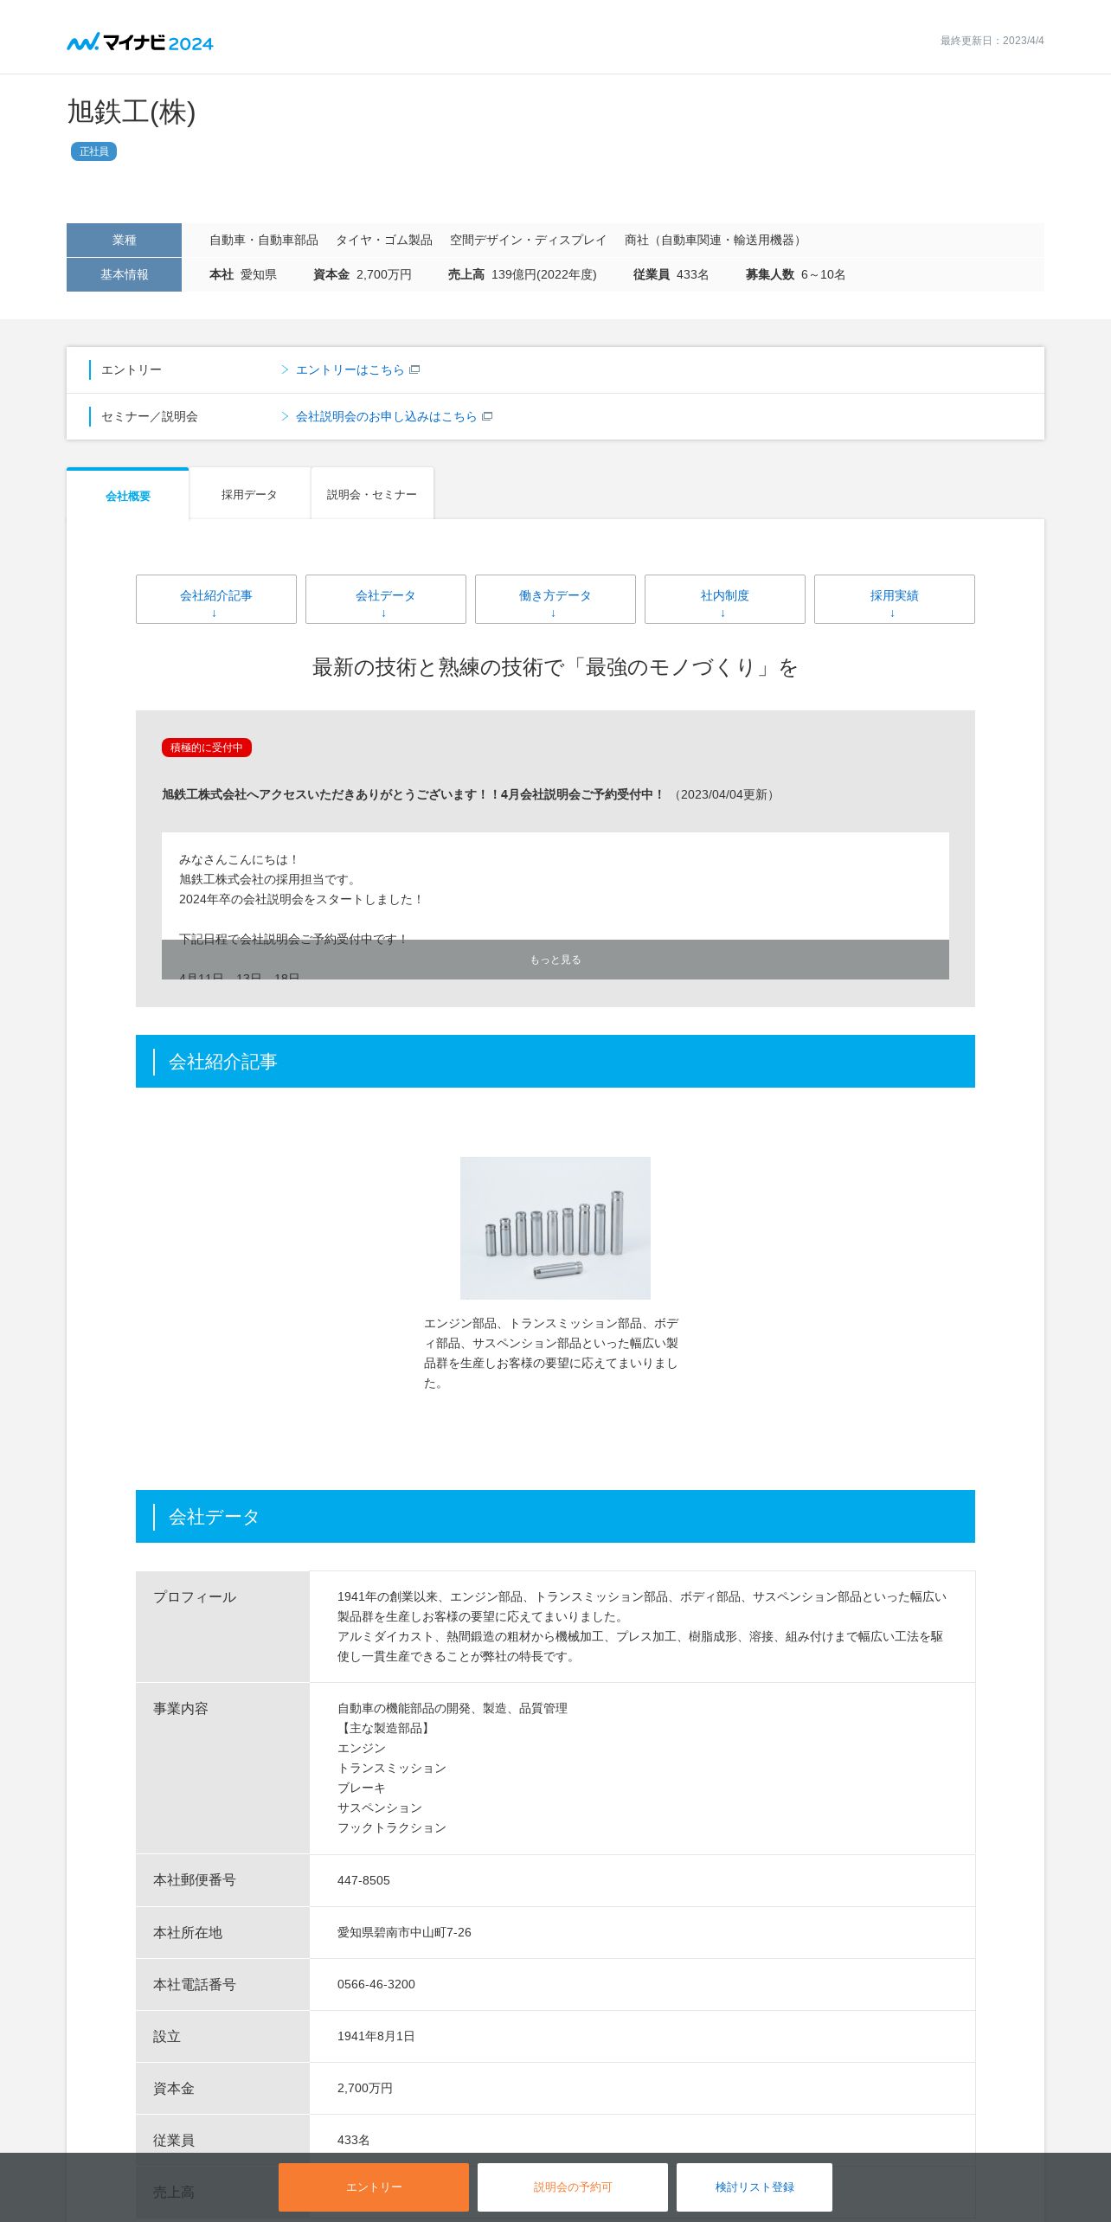Open the metal parts product photo
The image size is (1111, 2222).
555,1228
